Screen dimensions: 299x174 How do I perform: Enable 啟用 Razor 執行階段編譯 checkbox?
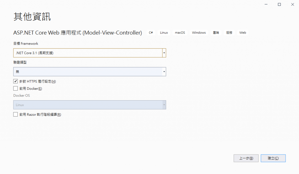point(15,115)
